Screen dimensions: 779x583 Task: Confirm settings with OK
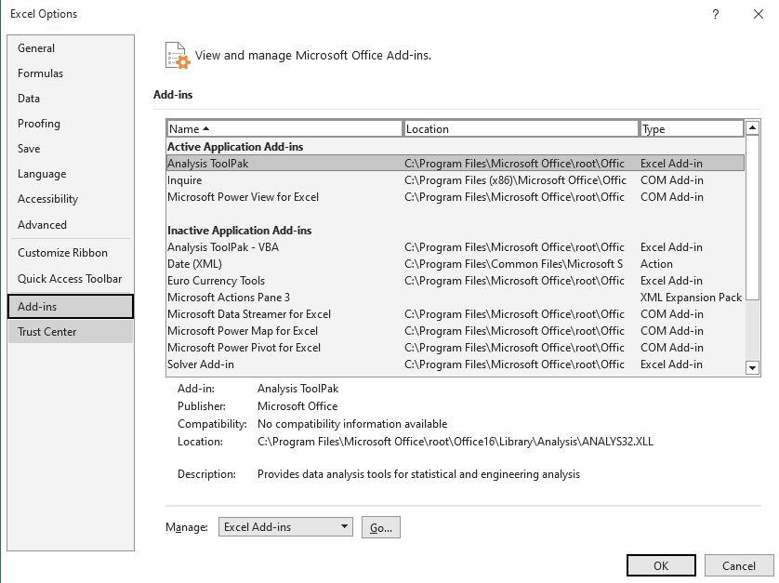tap(660, 565)
